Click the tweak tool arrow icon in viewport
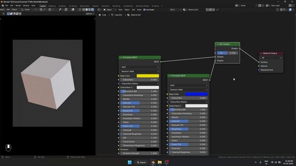 4,14
